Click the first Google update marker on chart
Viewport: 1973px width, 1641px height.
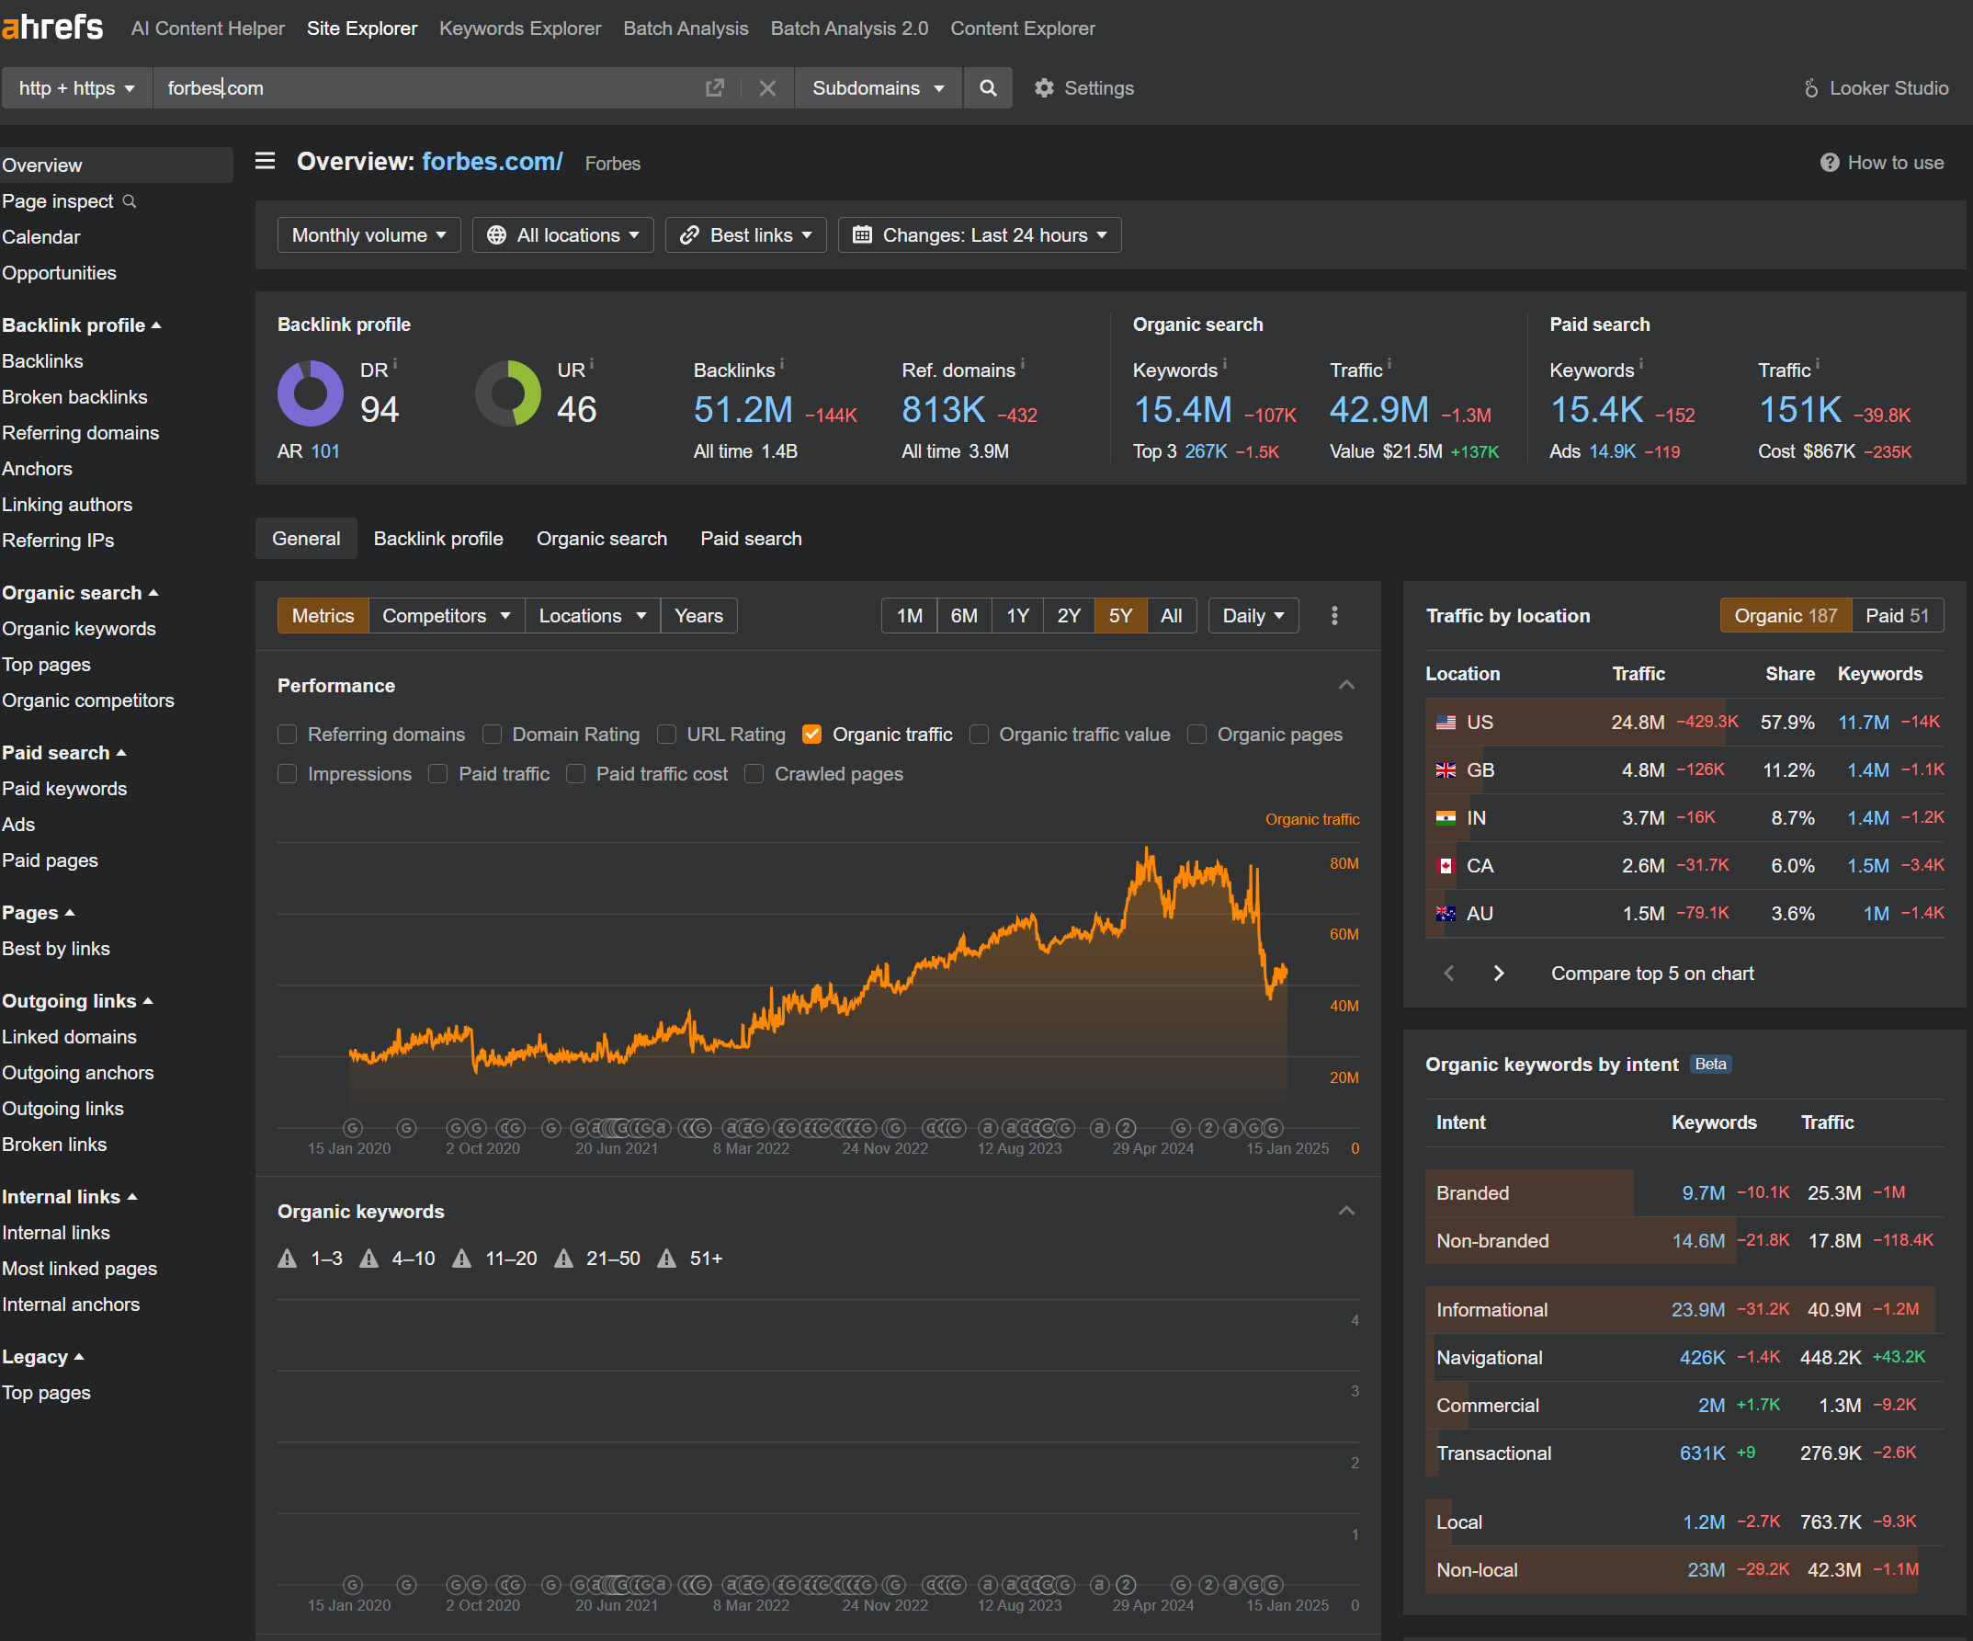pos(352,1127)
